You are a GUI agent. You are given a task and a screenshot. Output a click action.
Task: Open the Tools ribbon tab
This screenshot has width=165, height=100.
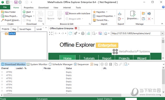pos(78,8)
